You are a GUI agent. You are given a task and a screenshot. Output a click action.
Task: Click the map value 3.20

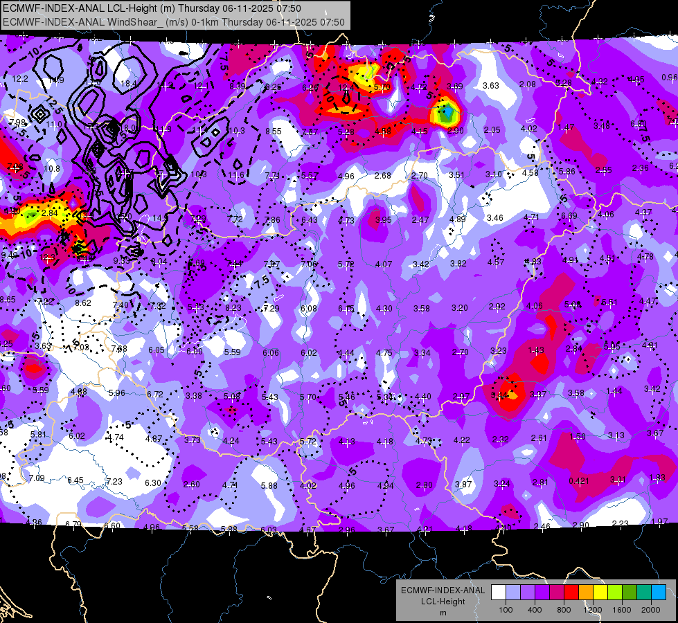(460, 308)
